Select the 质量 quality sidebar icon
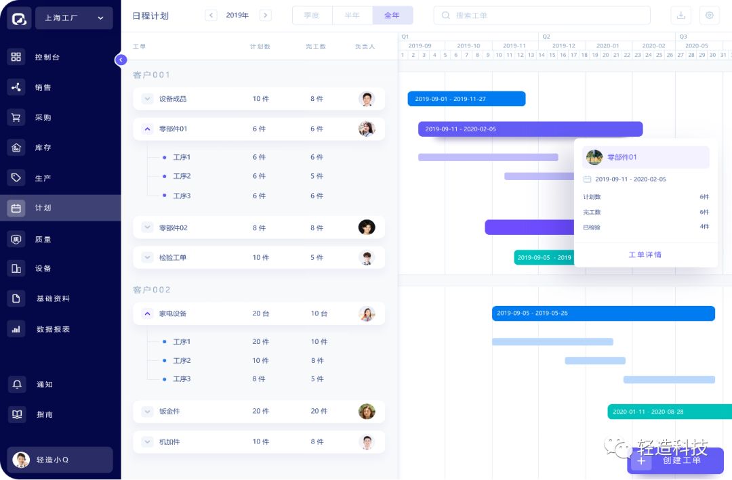 pos(16,238)
